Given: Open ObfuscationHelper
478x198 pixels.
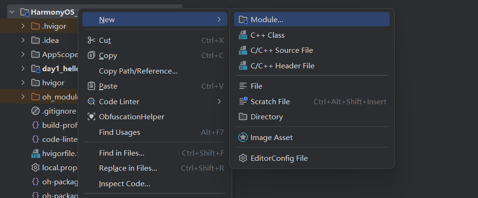Looking at the screenshot, I should 155,117.
